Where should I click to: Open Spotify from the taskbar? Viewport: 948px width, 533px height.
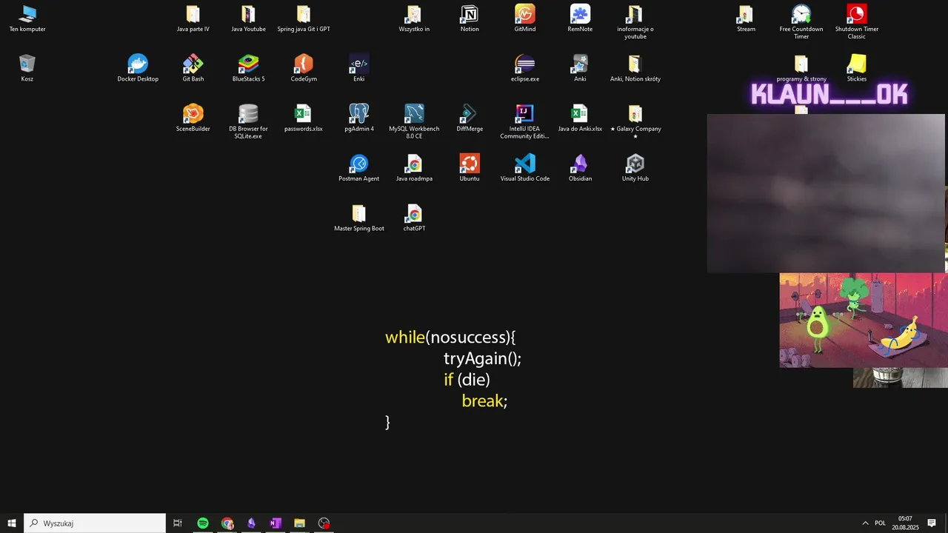(x=203, y=523)
